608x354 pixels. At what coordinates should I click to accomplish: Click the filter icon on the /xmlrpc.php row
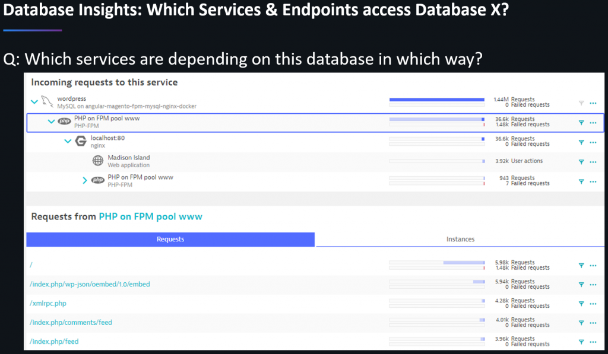582,303
